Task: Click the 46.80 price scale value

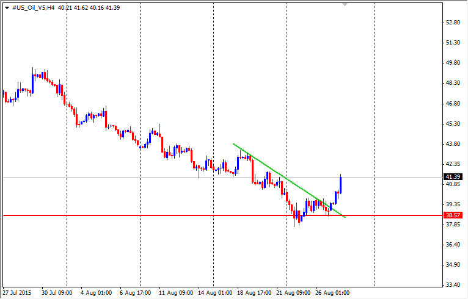Action: coord(453,104)
